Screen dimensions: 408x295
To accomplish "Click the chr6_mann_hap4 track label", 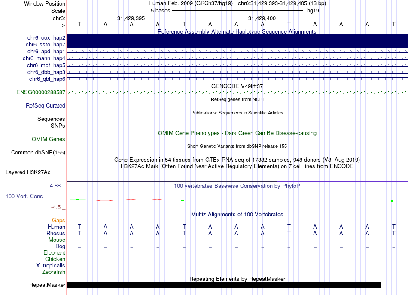I will (44, 58).
